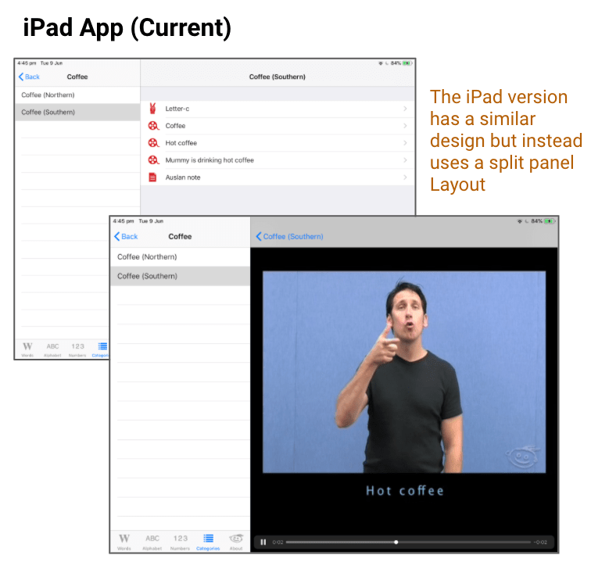The image size is (591, 566).
Task: Open Numbers tab in rear window
Action: 77,349
